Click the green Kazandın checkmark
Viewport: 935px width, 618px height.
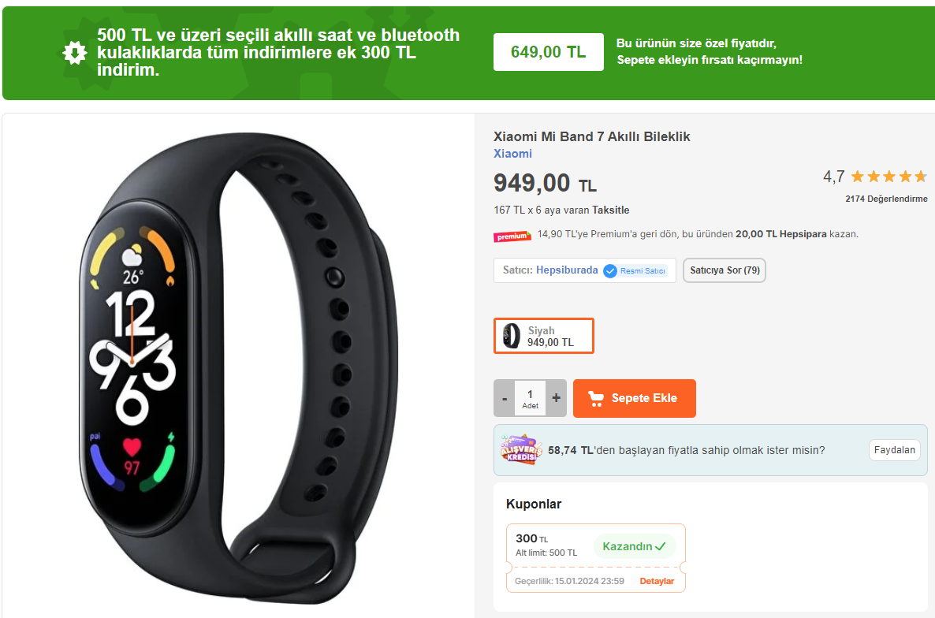[x=660, y=546]
